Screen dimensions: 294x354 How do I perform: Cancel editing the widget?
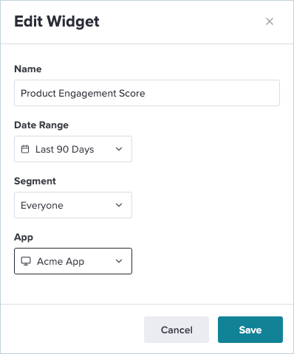pos(177,330)
